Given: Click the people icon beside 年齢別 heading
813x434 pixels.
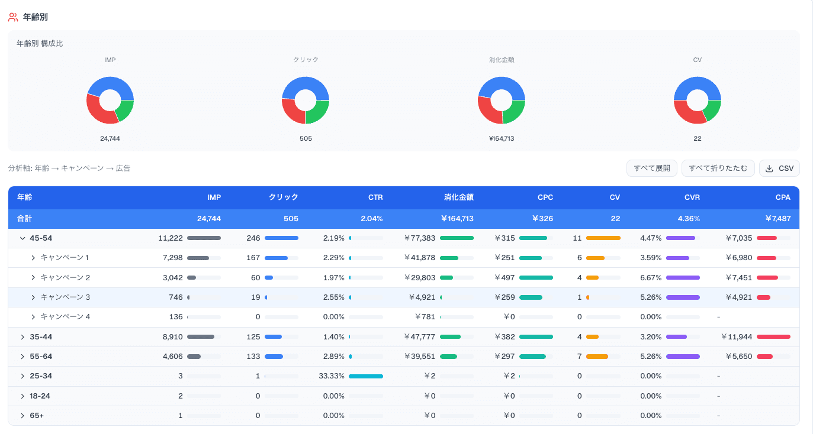Looking at the screenshot, I should tap(13, 17).
